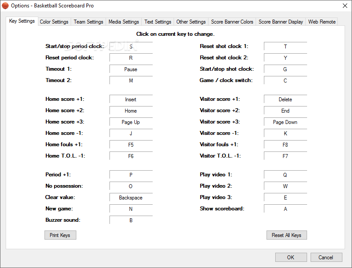The image size is (352, 268).
Task: Click the "Visitor fouls +1:" label
Action: pos(219,144)
